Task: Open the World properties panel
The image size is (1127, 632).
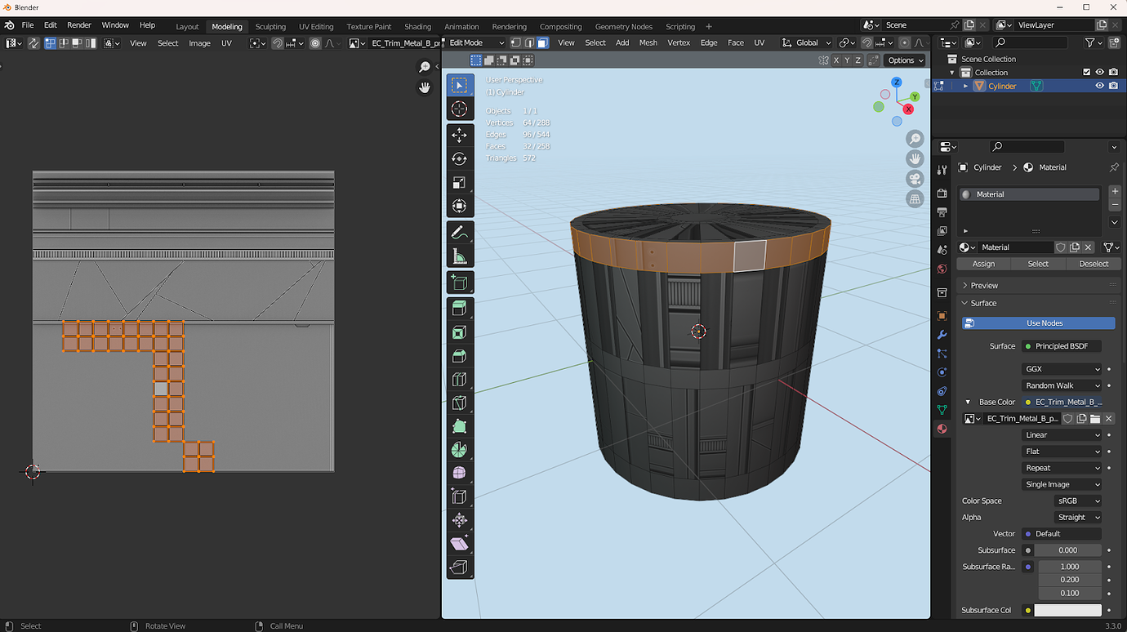Action: (x=942, y=269)
